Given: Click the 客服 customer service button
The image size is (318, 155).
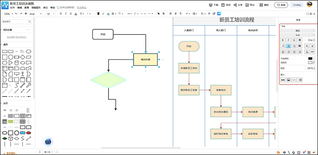Looking at the screenshot, I should [281, 5].
